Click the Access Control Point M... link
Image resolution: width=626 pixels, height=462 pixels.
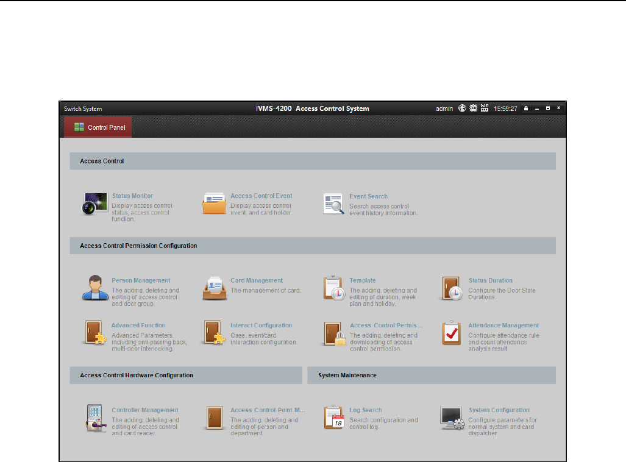coord(268,410)
